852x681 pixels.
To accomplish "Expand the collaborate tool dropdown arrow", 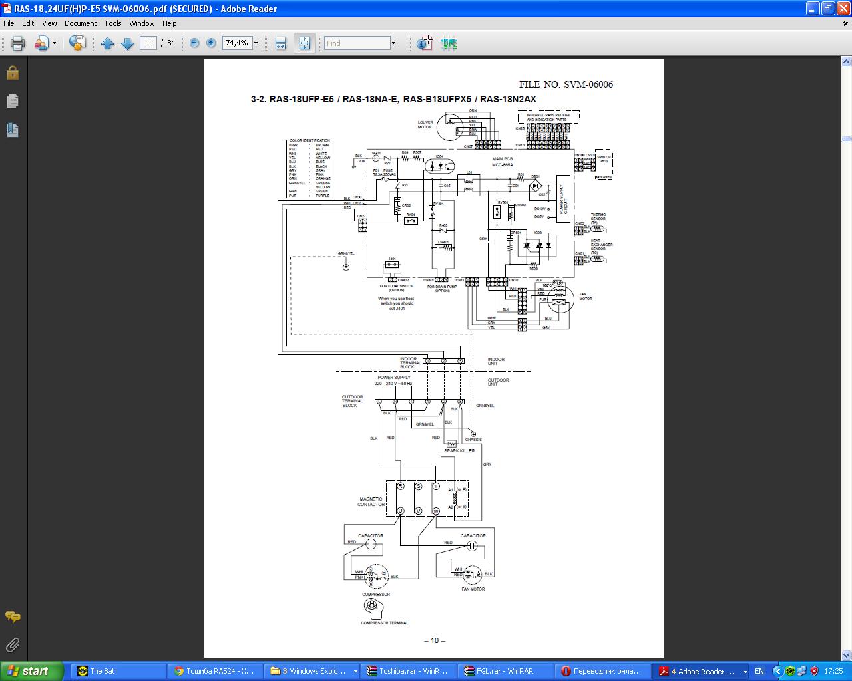I will pos(54,43).
